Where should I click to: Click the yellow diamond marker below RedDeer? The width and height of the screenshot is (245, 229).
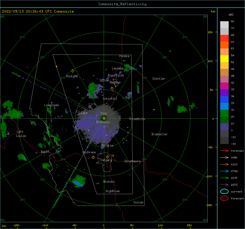pos(112,88)
